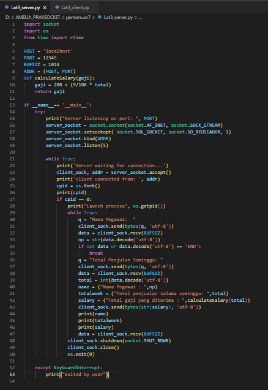This screenshot has width=268, height=390.
Task: Click the Python file icon on Lat3_client.py tab
Action: pyautogui.click(x=57, y=7)
